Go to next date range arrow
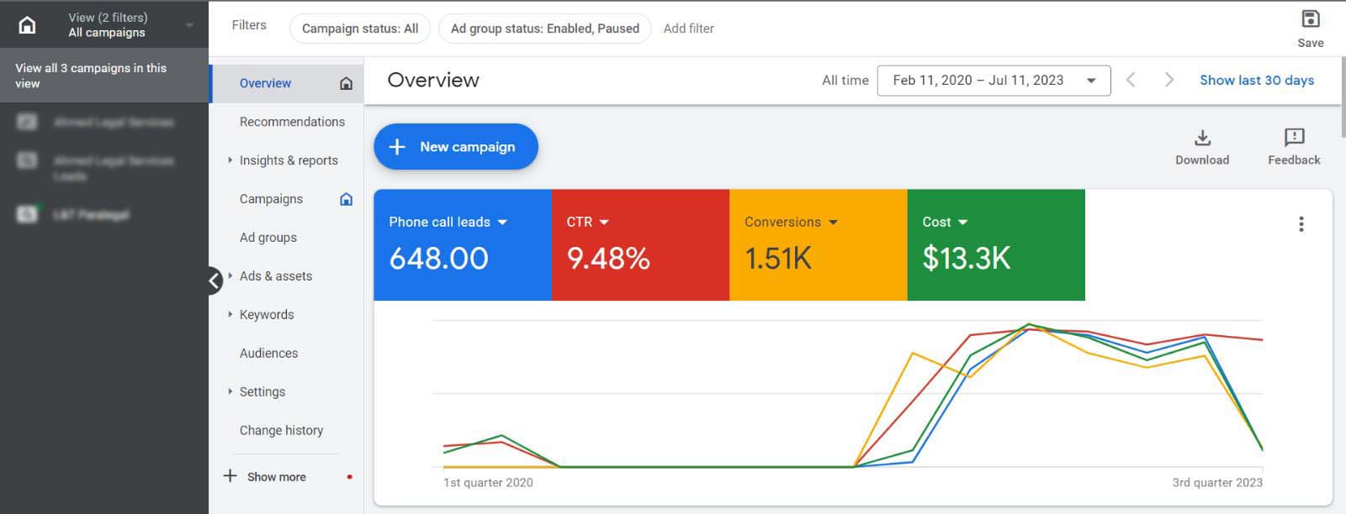The image size is (1346, 514). point(1168,80)
